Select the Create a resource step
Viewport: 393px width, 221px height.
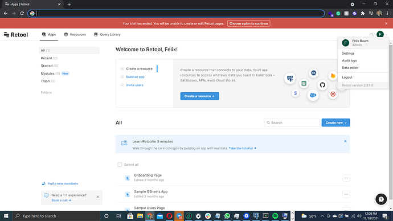[x=140, y=69]
